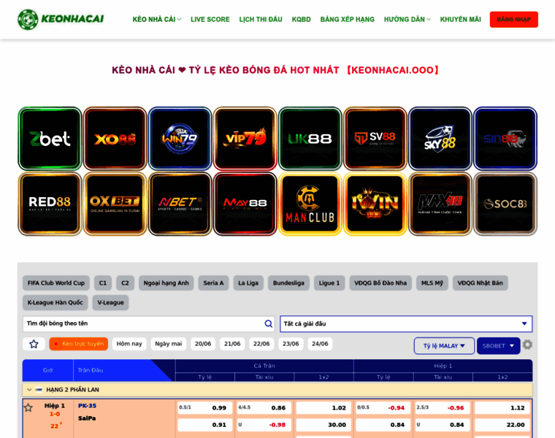Open the OXBET bookmaker tile
The height and width of the screenshot is (438, 555).
115,204
